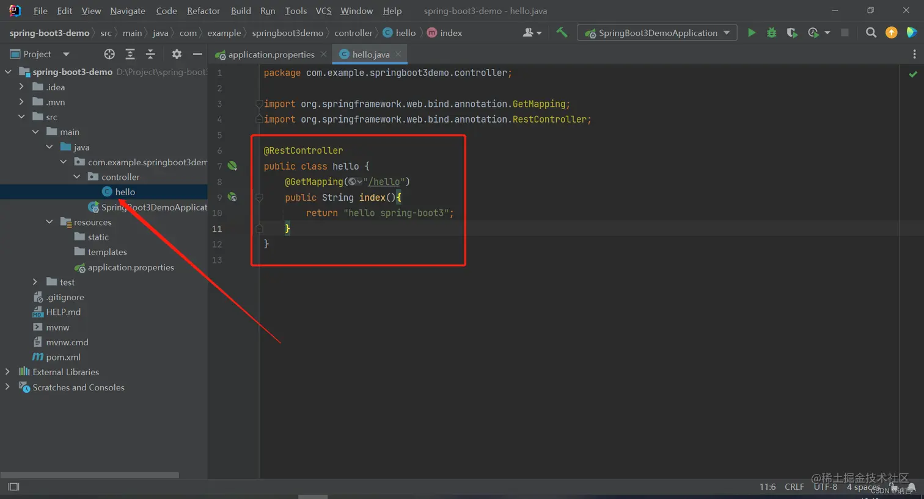Select SpringBoot3DemoApplication class in tree
Image resolution: width=924 pixels, height=499 pixels.
click(x=154, y=207)
